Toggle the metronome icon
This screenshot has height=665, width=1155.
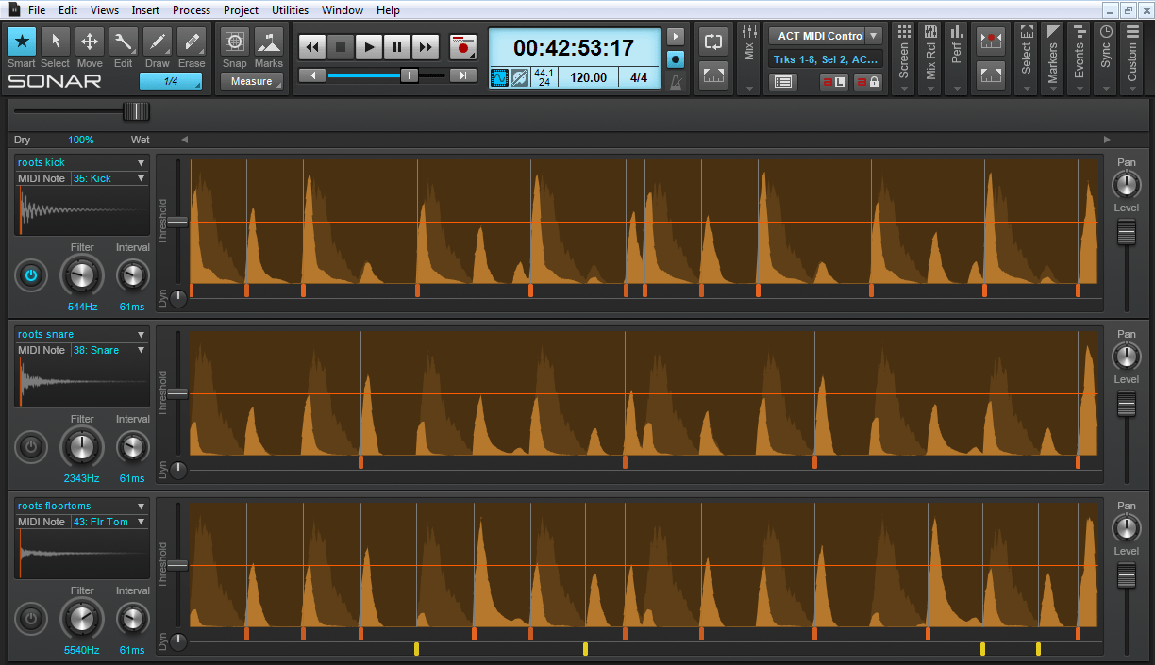(676, 82)
